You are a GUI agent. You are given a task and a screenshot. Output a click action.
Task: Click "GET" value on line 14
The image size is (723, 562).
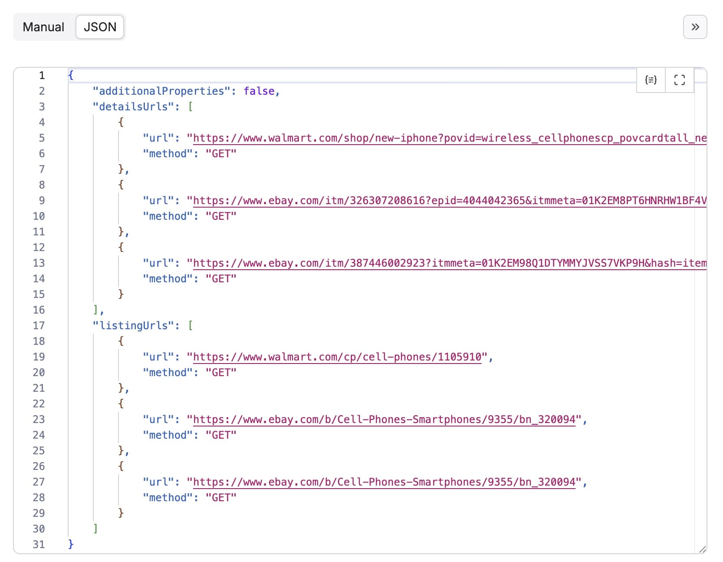click(221, 279)
